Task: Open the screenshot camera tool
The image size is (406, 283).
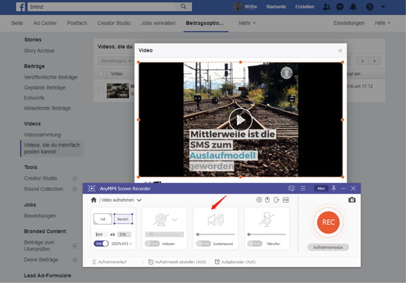Action: (x=352, y=200)
